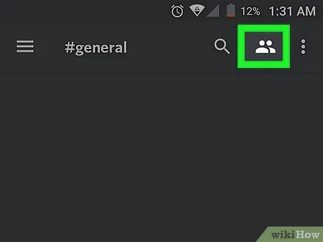Click the top line of hamburger icon

pos(25,41)
